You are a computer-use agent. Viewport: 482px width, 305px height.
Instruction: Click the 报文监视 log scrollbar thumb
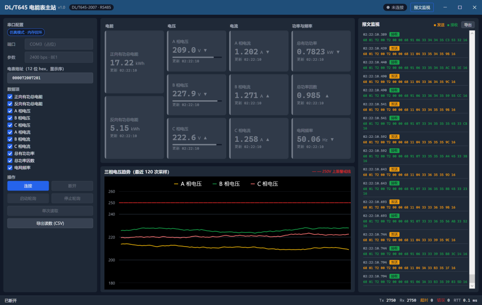[x=472, y=278]
